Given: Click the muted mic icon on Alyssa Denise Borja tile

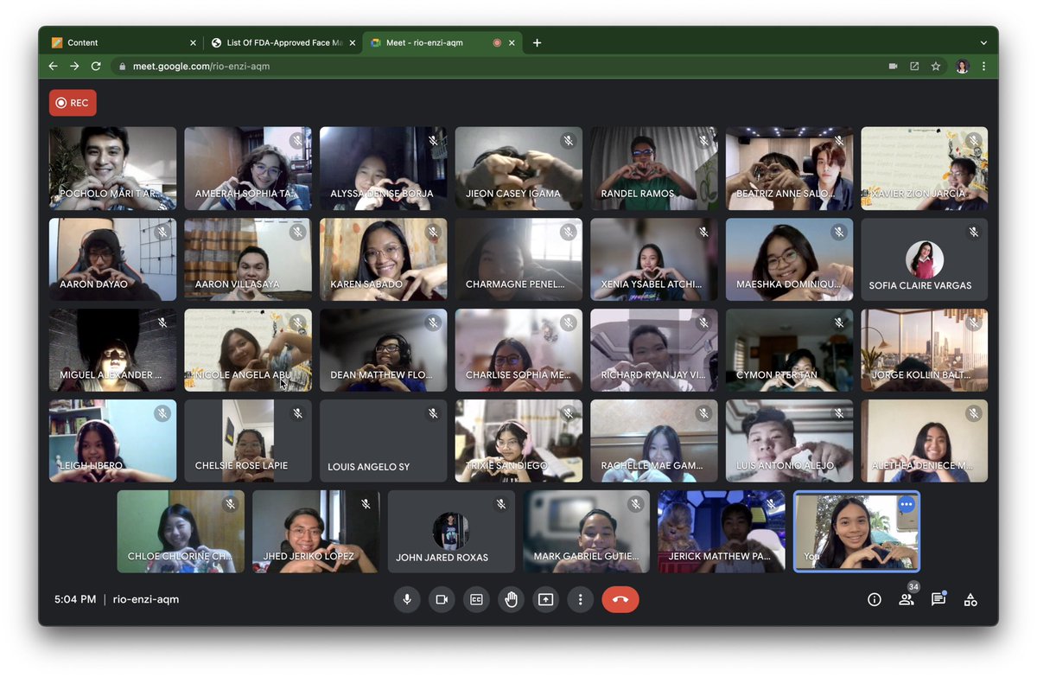Looking at the screenshot, I should point(433,141).
